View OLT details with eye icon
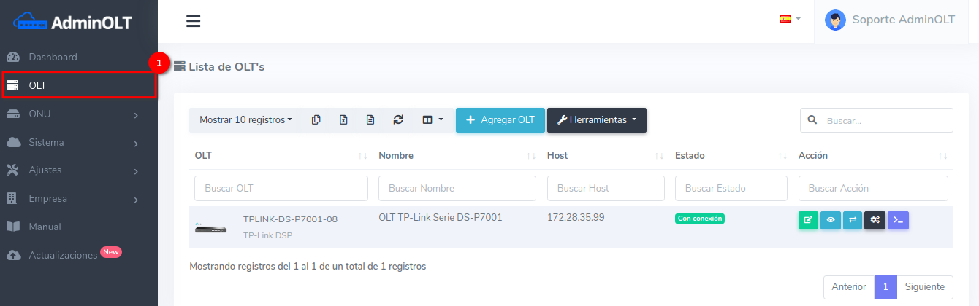The image size is (979, 306). click(x=831, y=219)
